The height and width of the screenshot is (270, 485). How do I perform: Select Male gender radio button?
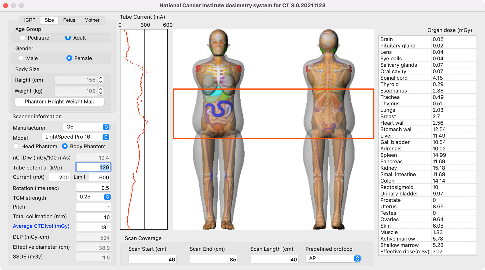21,58
